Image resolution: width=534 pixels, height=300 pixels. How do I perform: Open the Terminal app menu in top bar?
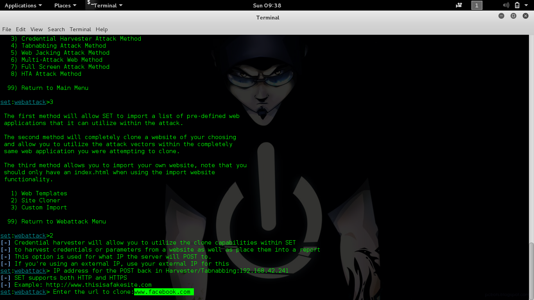pos(108,5)
